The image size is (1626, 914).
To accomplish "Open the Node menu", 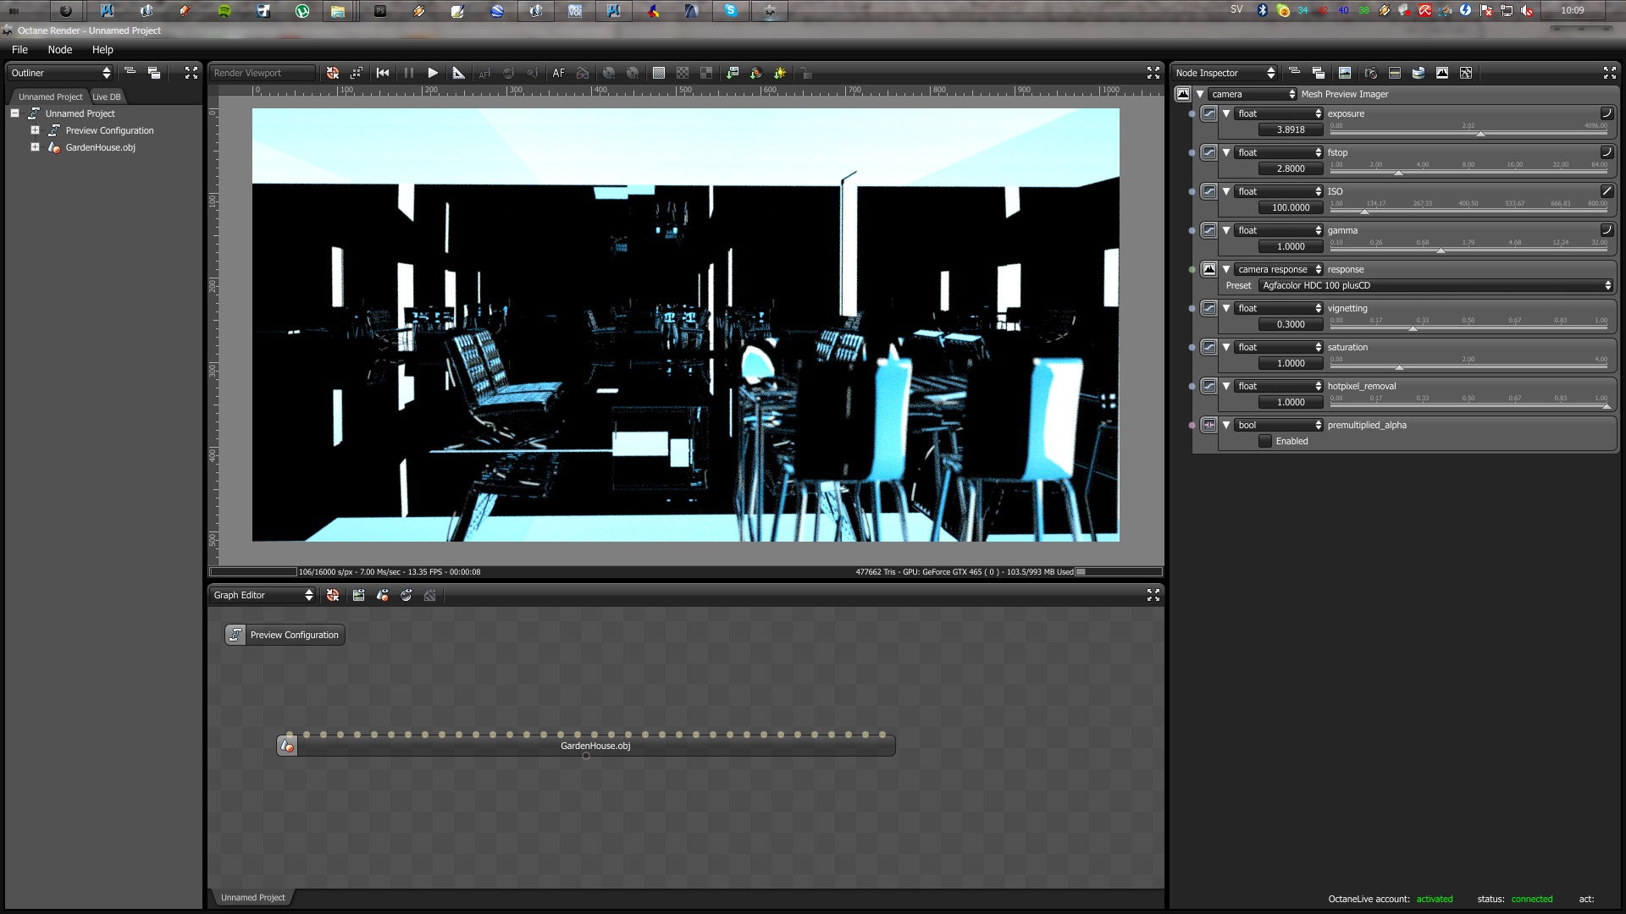I will (x=59, y=50).
